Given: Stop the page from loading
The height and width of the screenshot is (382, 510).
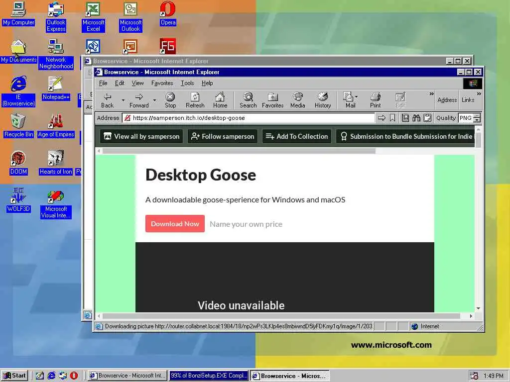Looking at the screenshot, I should pos(170,100).
